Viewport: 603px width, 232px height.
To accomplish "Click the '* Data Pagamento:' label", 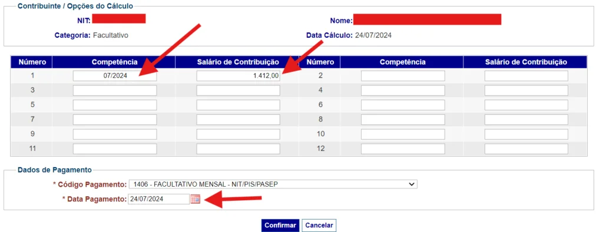I will coord(94,199).
